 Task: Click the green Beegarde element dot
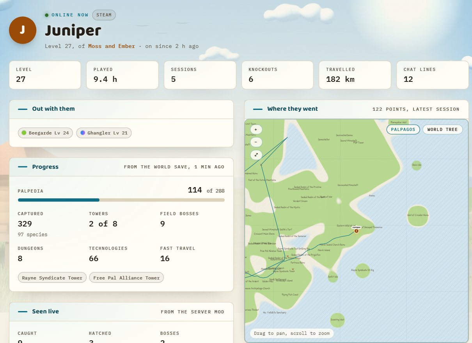tap(24, 133)
